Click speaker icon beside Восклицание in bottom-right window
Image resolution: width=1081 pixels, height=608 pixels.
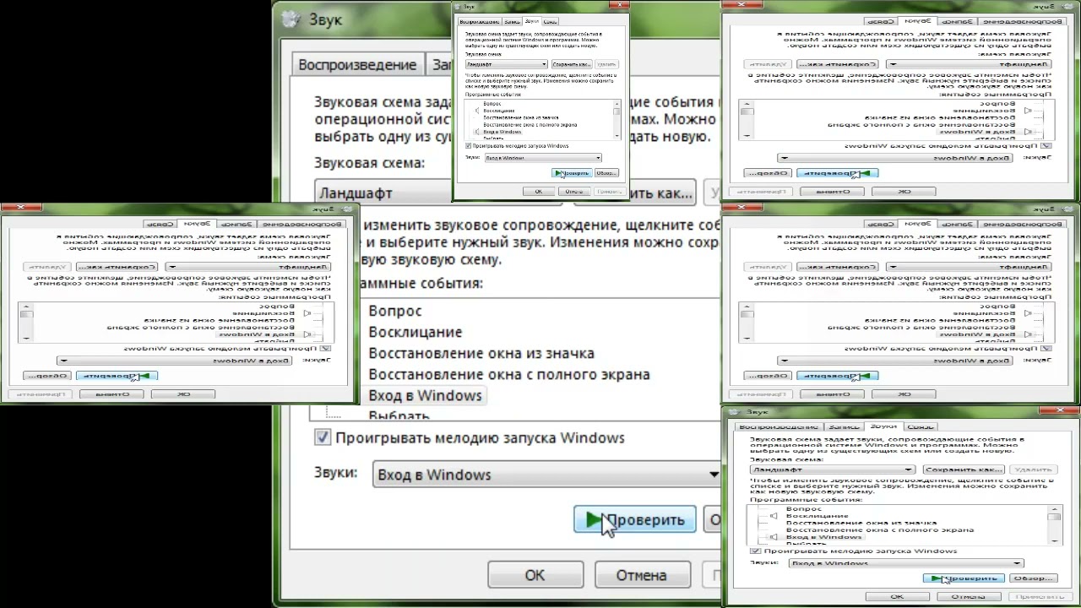774,516
